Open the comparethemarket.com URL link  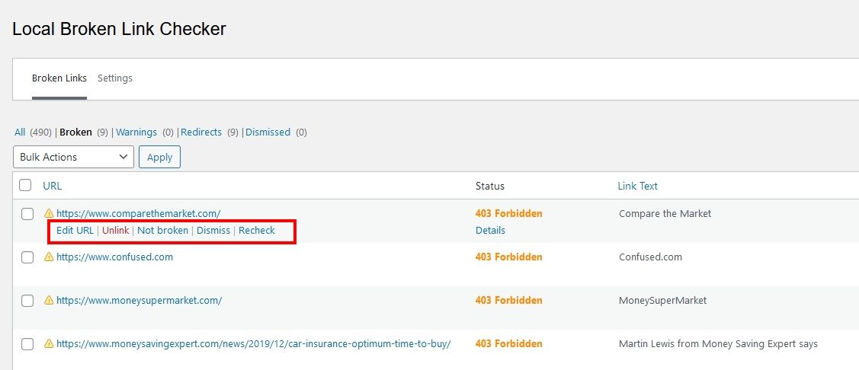click(139, 213)
